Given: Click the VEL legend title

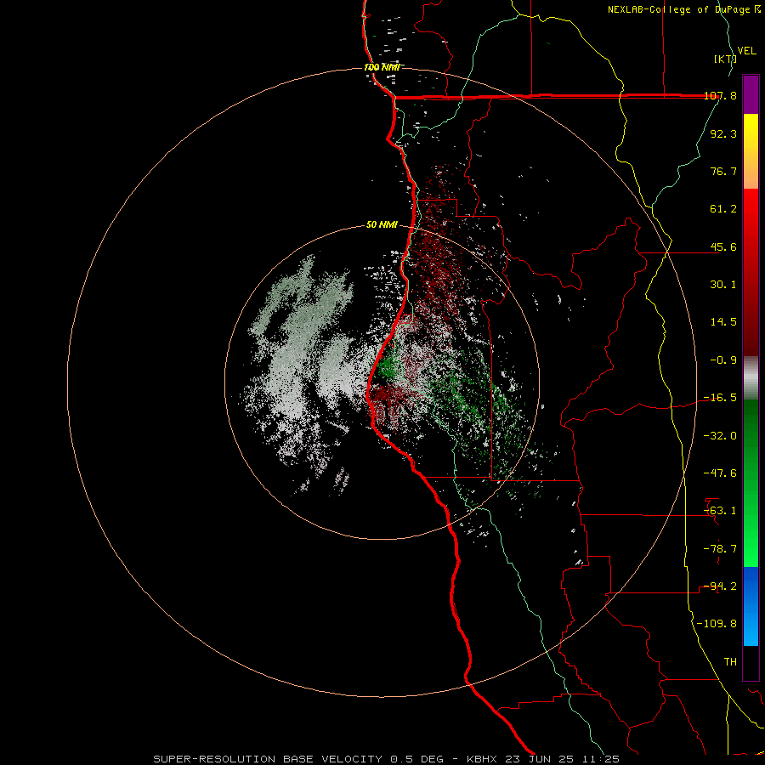Looking at the screenshot, I should 746,51.
